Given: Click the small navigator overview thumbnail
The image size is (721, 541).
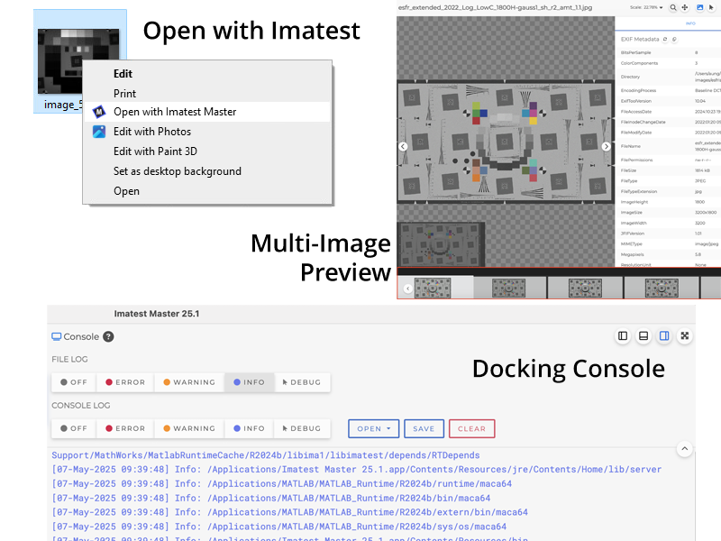Looking at the screenshot, I should coord(442,244).
